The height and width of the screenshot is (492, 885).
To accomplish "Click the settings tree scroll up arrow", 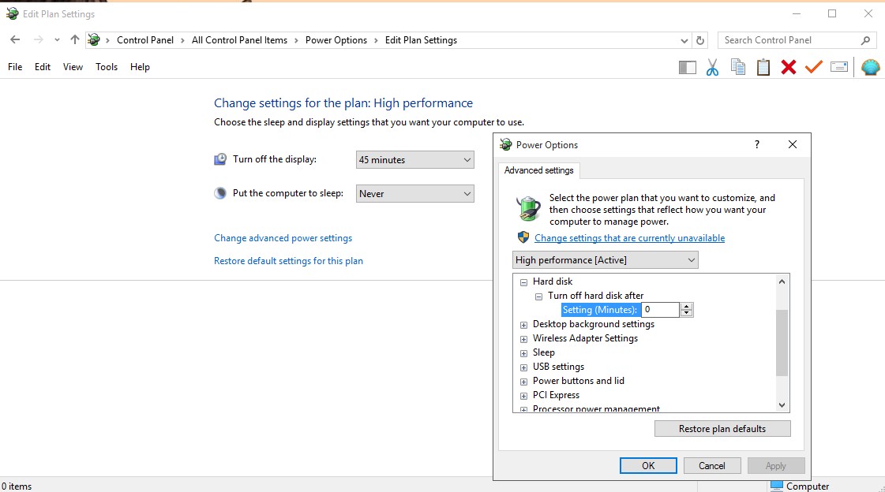I will click(782, 281).
